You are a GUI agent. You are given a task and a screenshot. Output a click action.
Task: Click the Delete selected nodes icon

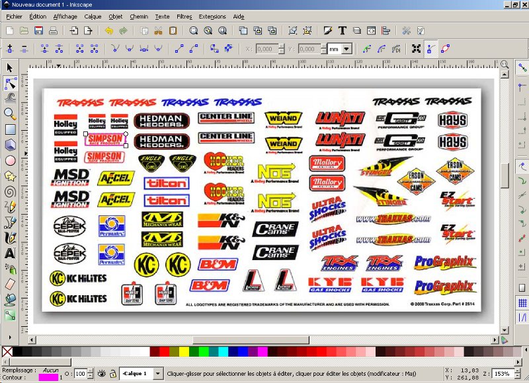pos(24,49)
